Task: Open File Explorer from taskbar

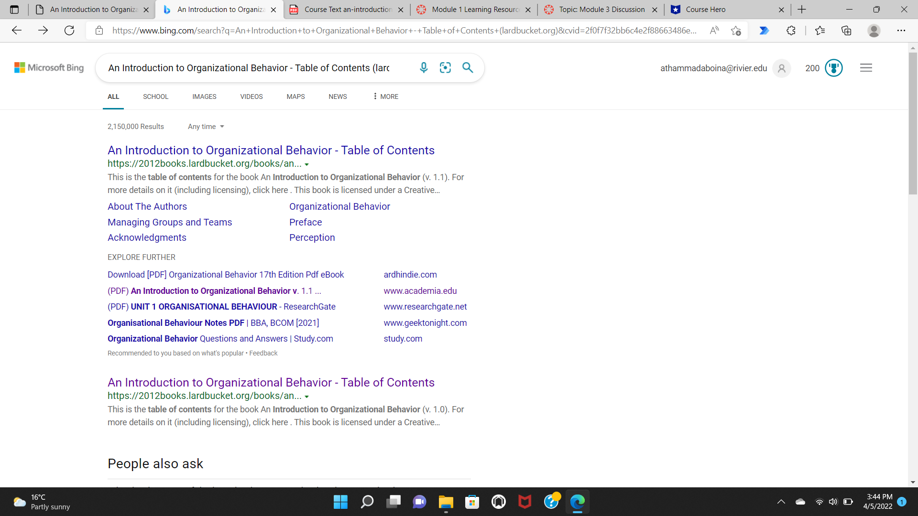Action: coord(446,502)
